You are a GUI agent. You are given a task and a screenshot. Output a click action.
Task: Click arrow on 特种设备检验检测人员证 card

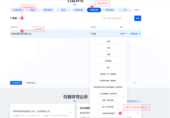coord(71,112)
